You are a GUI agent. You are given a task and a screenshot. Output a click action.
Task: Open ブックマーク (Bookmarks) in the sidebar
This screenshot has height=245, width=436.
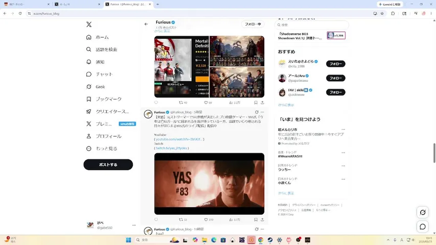104,99
